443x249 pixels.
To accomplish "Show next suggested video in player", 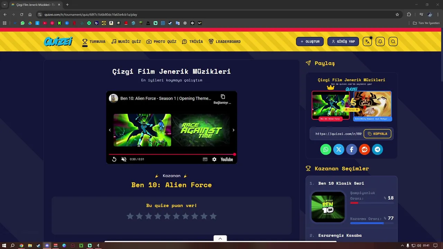I will [233, 130].
